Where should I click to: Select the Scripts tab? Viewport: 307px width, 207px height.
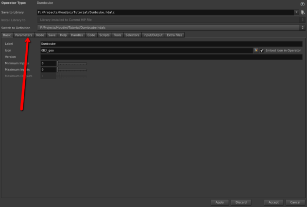(x=104, y=35)
